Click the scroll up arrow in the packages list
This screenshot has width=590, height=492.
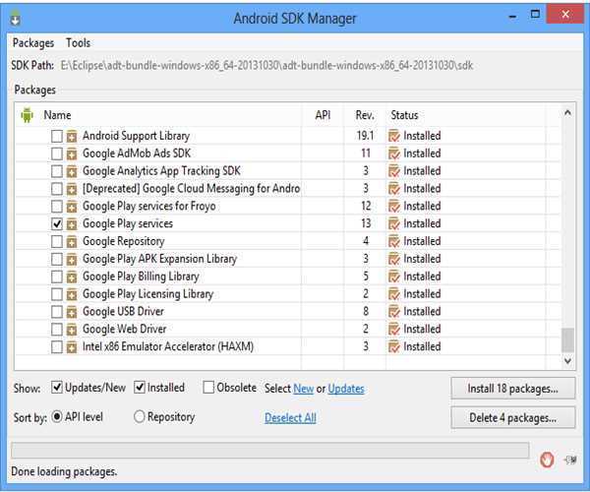click(567, 112)
